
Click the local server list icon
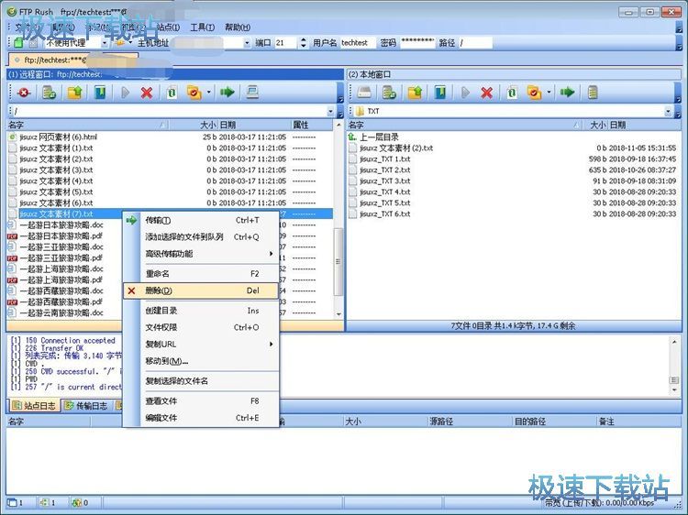(x=389, y=93)
